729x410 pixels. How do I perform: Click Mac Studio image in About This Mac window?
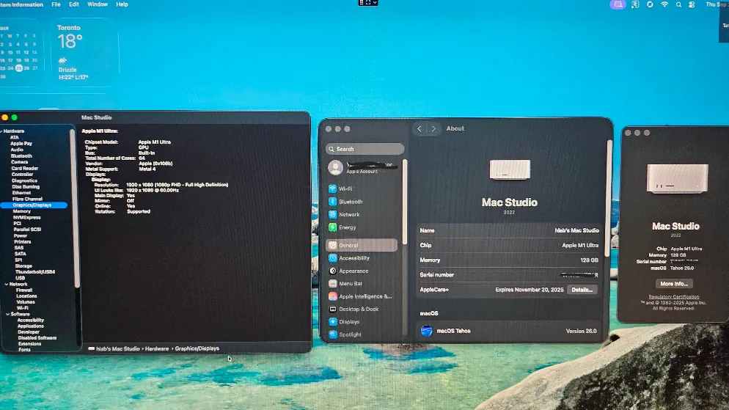click(x=677, y=178)
